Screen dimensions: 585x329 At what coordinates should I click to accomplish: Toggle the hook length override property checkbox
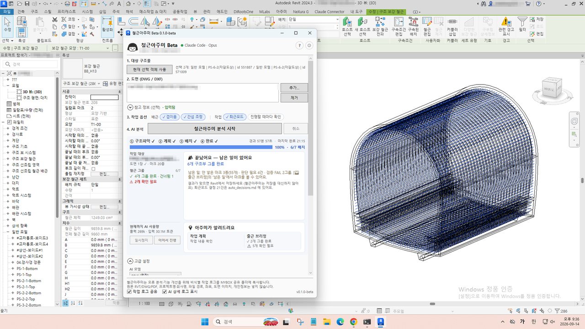(x=93, y=169)
